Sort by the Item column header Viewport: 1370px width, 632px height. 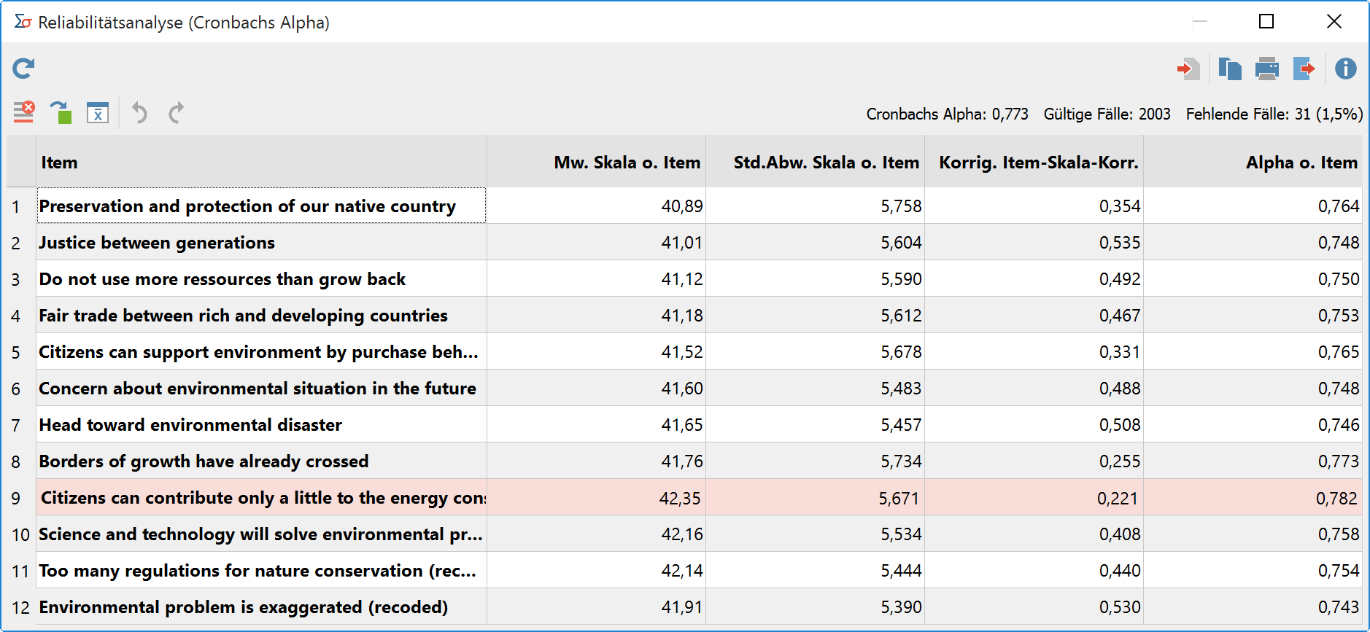click(261, 162)
